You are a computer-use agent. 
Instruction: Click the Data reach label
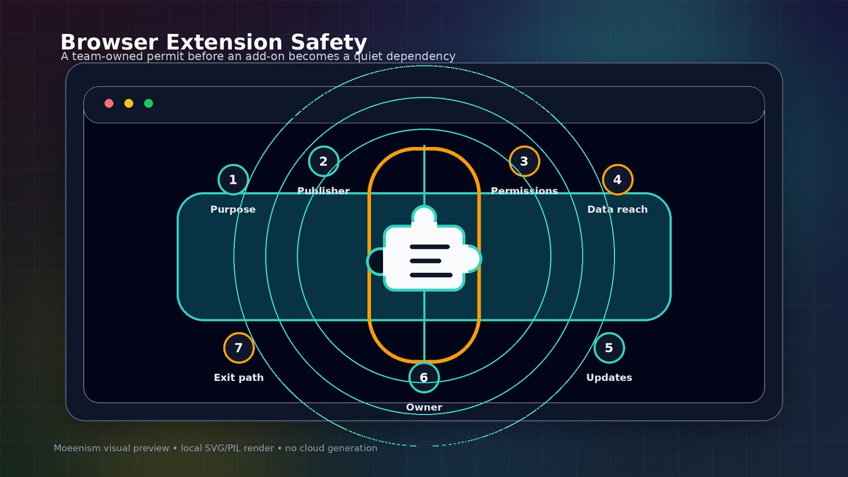pos(618,210)
